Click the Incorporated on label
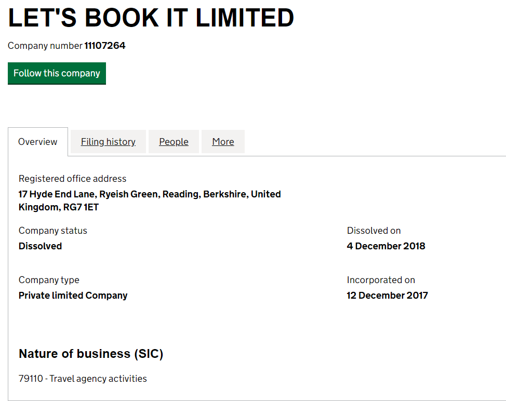Screen dimensions: 506x401 click(381, 280)
